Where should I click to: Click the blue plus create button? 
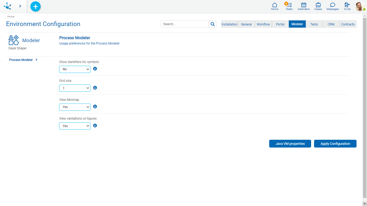35,6
